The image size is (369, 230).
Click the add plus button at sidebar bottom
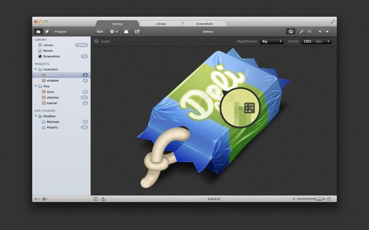pyautogui.click(x=36, y=199)
